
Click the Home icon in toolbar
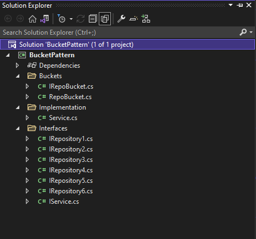(x=33, y=19)
